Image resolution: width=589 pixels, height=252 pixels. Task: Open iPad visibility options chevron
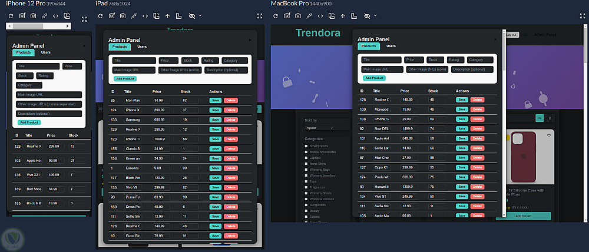[200, 15]
